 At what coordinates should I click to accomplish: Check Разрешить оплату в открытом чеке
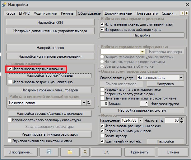point(102,90)
